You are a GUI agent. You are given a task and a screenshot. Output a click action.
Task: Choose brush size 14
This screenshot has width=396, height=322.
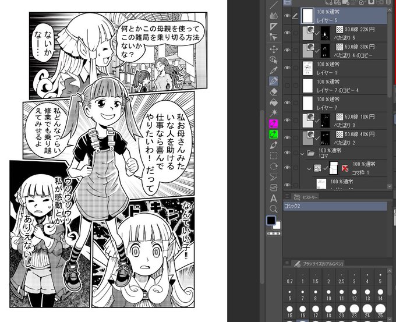(380, 295)
